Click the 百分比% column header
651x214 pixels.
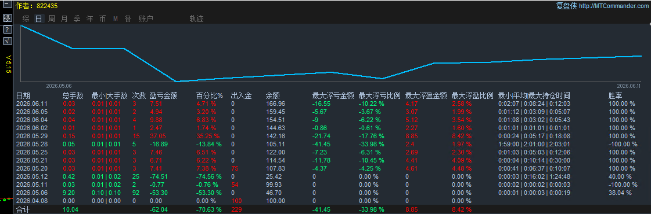209,96
